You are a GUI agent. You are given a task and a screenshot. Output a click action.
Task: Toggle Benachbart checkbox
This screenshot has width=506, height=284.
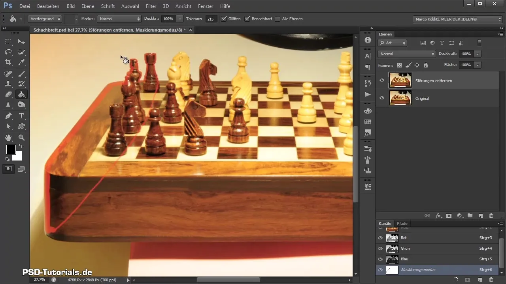click(247, 19)
